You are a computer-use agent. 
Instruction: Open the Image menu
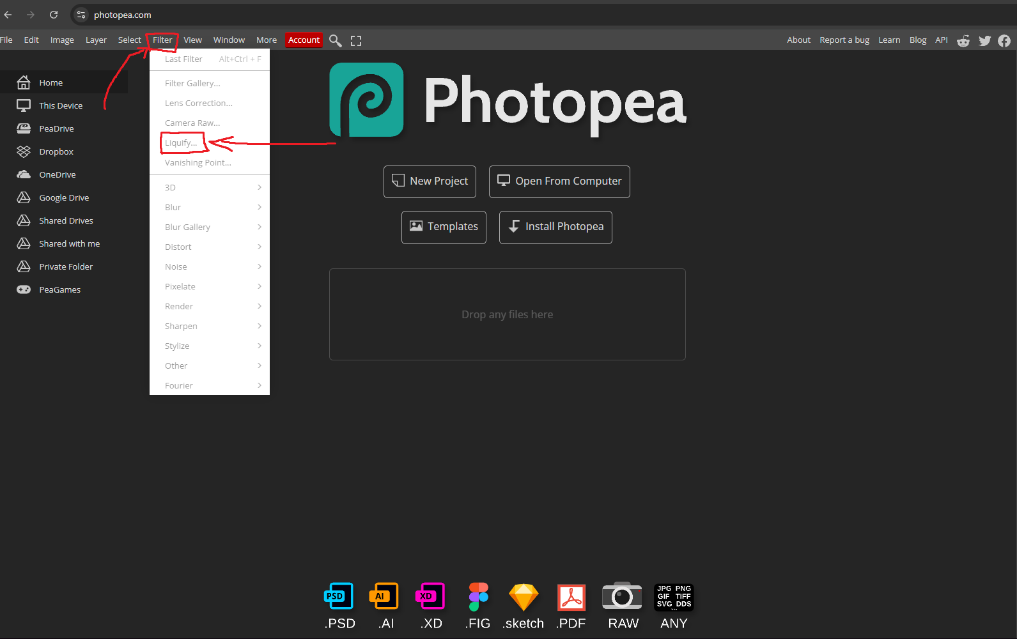click(x=62, y=40)
